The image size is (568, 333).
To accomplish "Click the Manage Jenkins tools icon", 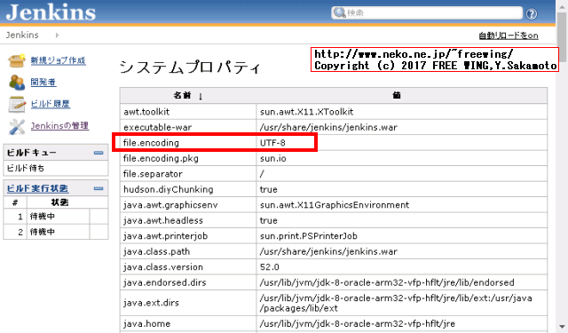I will [17, 126].
